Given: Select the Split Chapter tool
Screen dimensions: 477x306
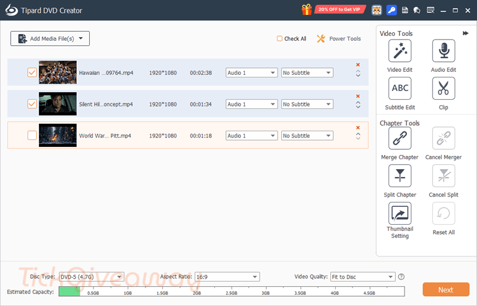Looking at the screenshot, I should pos(400,176).
